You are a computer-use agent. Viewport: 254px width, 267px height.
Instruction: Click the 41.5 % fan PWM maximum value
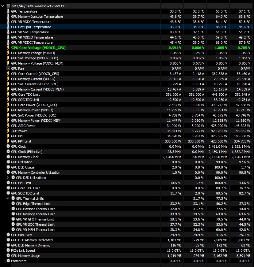click(222, 235)
